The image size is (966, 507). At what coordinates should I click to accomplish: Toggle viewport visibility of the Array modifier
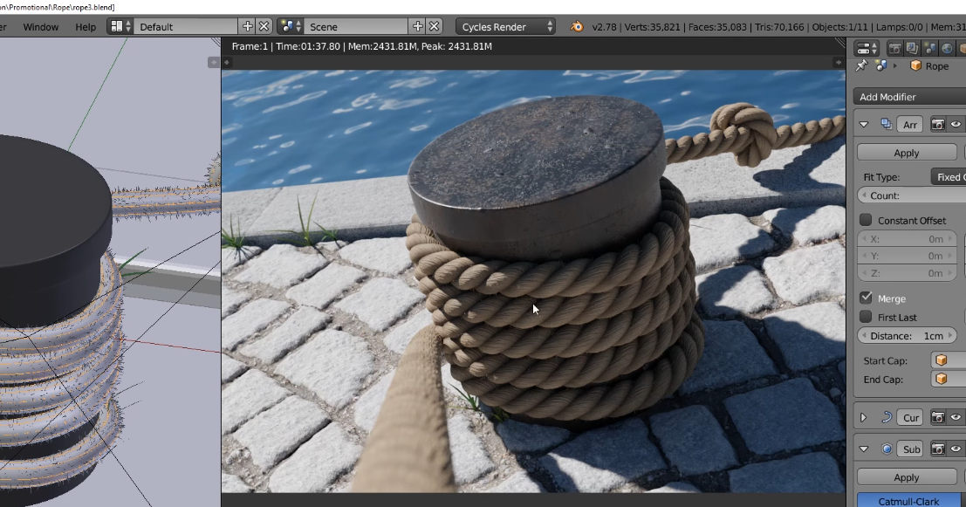click(957, 124)
